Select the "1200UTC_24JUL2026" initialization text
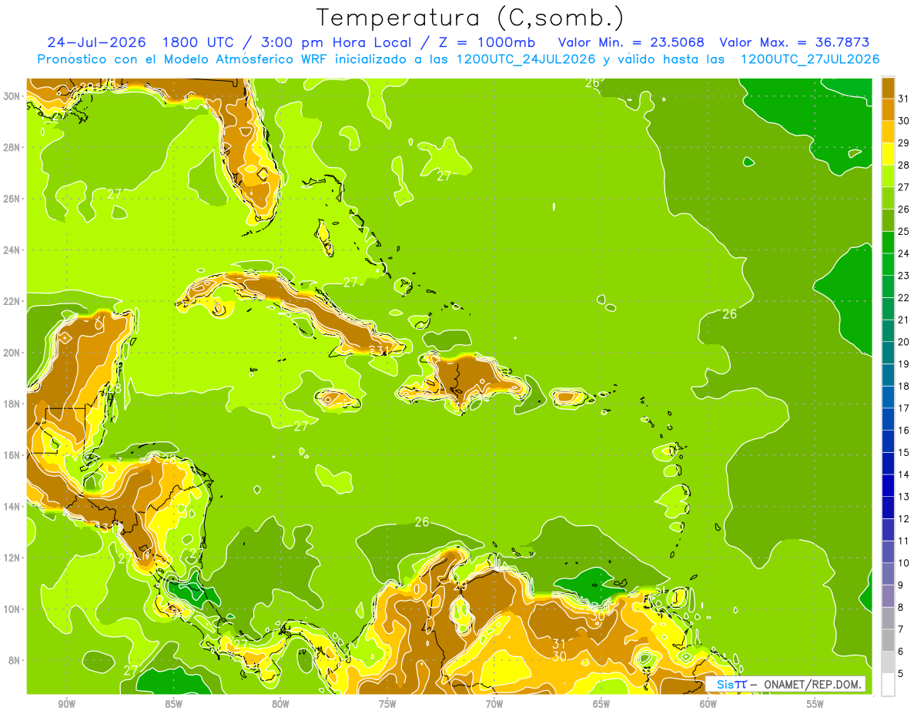The image size is (924, 714). pos(526,59)
